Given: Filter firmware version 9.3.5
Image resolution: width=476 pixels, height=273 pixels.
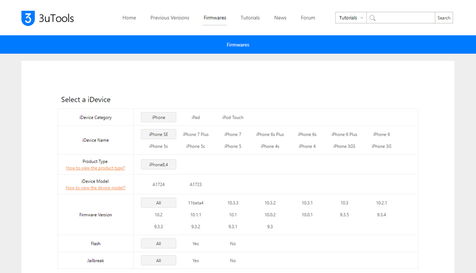Looking at the screenshot, I should (344, 215).
